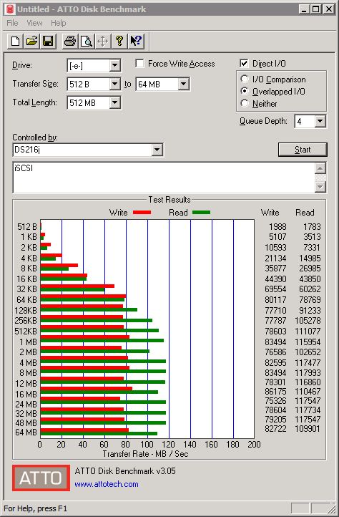Click the Transfer Rate - MB / Sec axis label
Viewport: 339px width, 517px height.
[145, 454]
